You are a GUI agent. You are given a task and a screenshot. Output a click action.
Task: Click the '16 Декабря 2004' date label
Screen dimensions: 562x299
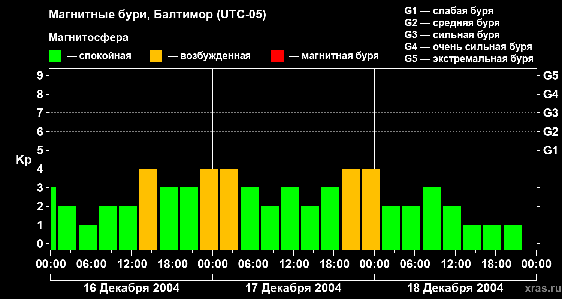pyautogui.click(x=132, y=288)
